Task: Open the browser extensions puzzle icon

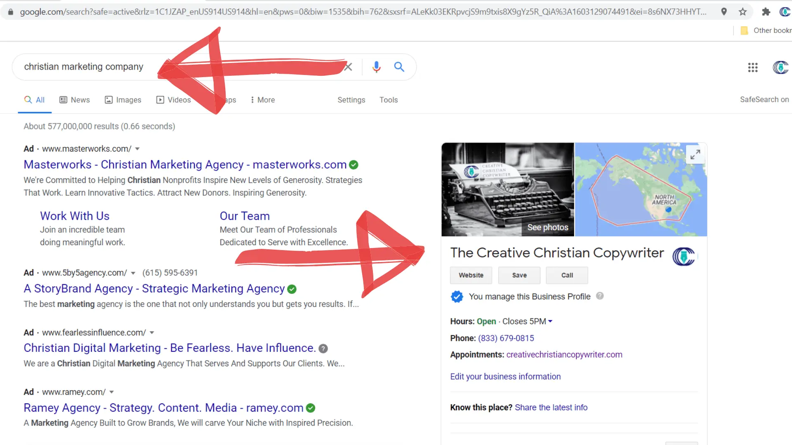Action: 766,12
